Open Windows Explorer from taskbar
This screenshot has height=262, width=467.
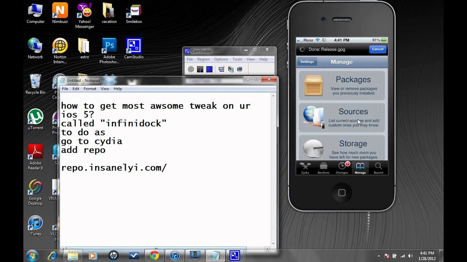click(73, 256)
